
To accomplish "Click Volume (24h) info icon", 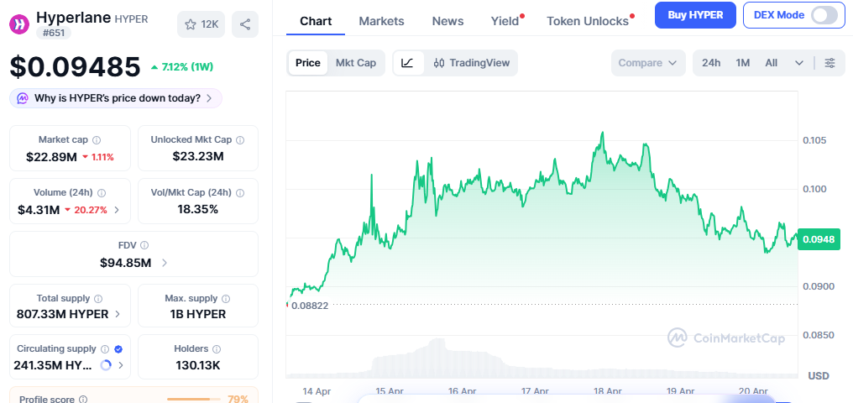I will (x=102, y=192).
